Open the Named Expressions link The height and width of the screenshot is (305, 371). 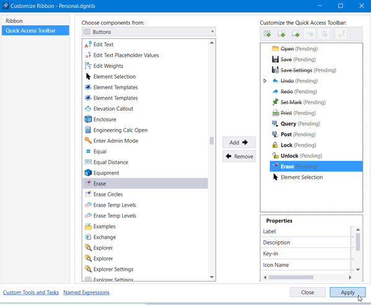coord(86,292)
